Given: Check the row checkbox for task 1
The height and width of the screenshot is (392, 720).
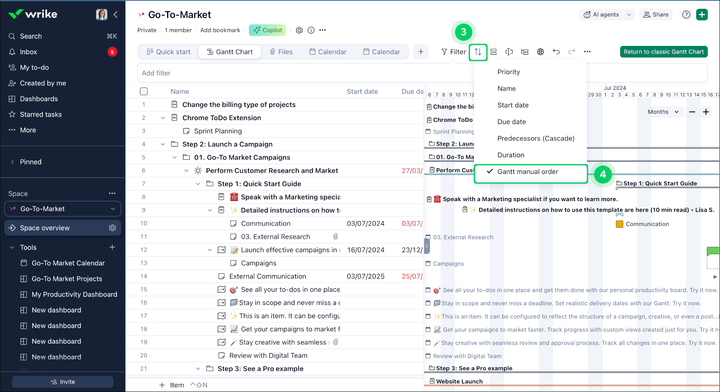Looking at the screenshot, I should tap(144, 104).
